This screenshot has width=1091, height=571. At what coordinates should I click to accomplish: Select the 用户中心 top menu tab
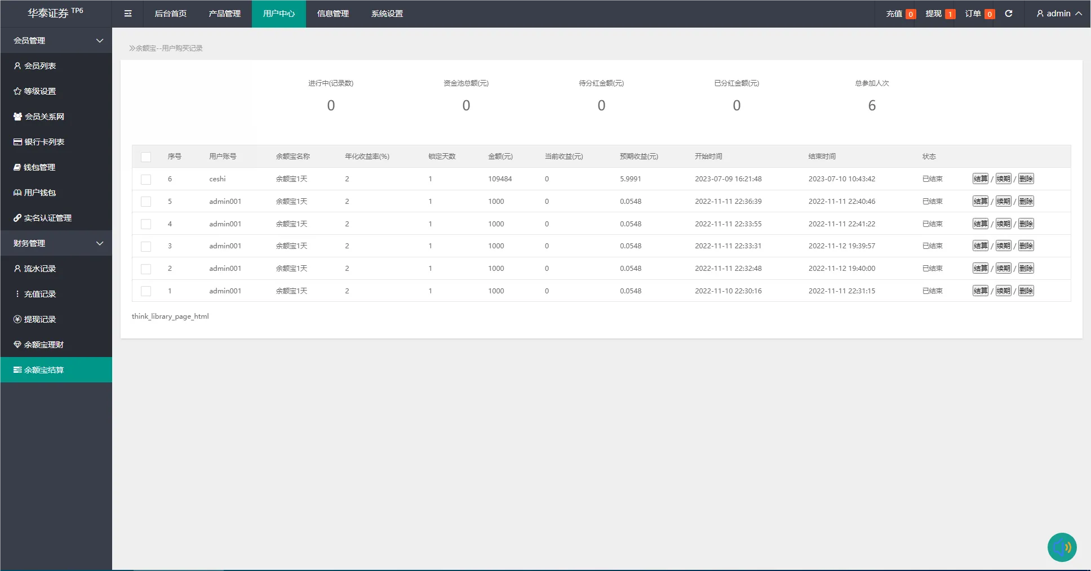(279, 14)
